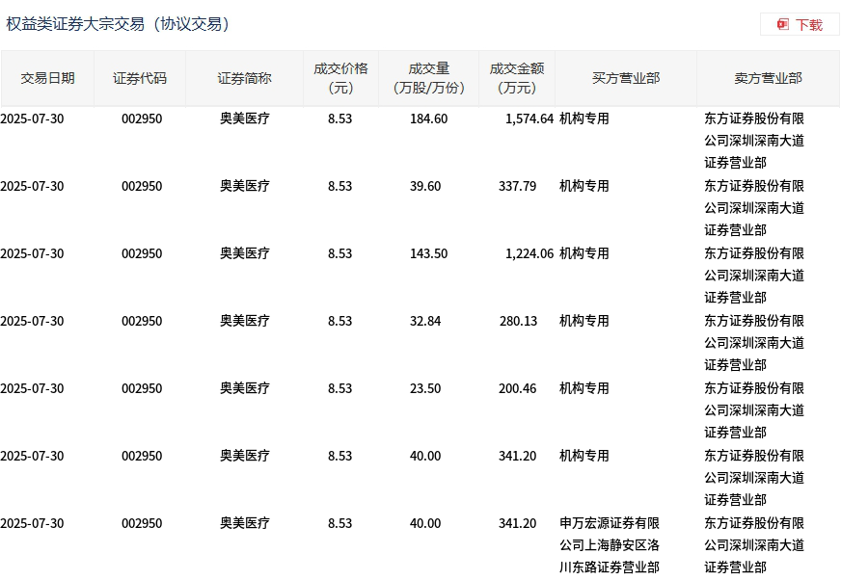Click 机构专用 in the 23.50 row
The image size is (841, 580).
(x=584, y=388)
